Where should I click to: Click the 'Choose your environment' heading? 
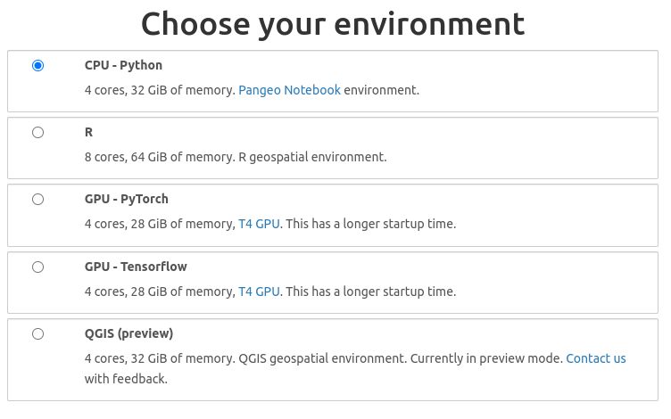333,24
